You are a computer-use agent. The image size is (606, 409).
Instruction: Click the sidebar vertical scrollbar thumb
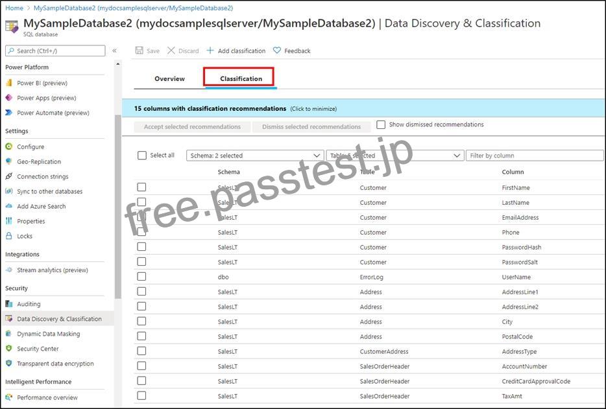[118, 207]
